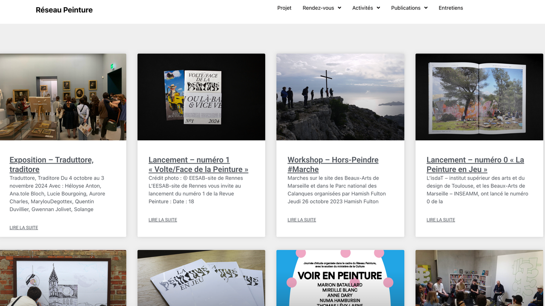545x306 pixels.
Task: Read more of the numéro 0 launch post
Action: (x=441, y=220)
